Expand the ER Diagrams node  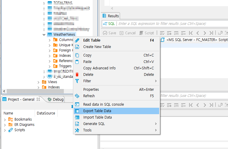click(5, 125)
